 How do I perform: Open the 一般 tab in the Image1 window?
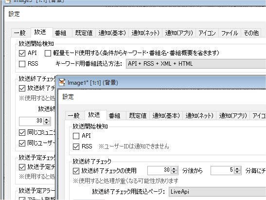tap(75, 116)
